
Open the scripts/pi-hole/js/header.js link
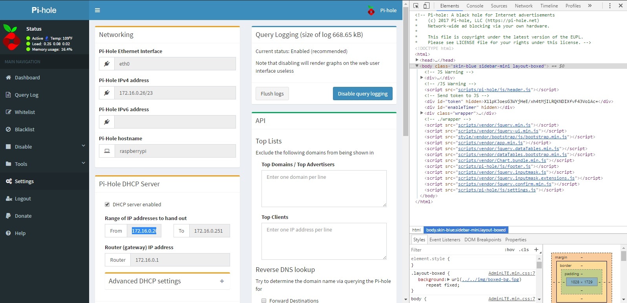tap(494, 90)
